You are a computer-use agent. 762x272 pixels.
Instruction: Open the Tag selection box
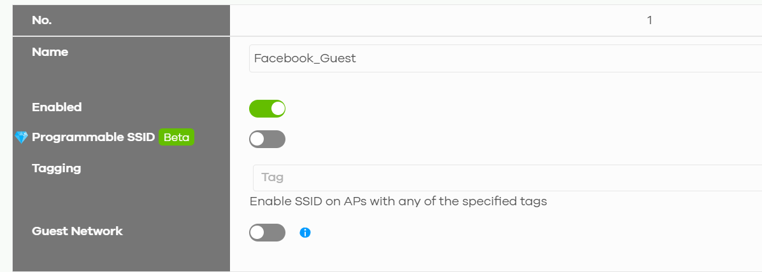(507, 177)
